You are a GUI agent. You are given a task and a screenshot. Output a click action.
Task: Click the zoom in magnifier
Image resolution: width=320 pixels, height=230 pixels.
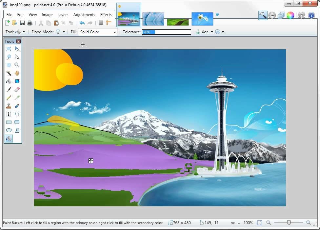coord(309,223)
